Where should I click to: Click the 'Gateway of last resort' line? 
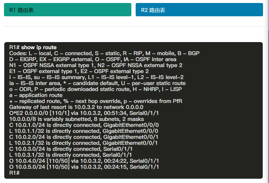[76, 107]
